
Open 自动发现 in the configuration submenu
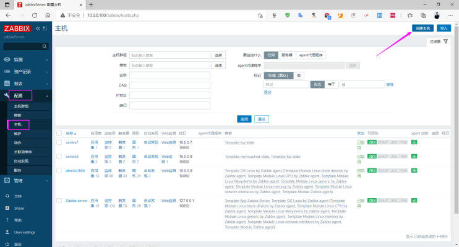tap(21, 161)
